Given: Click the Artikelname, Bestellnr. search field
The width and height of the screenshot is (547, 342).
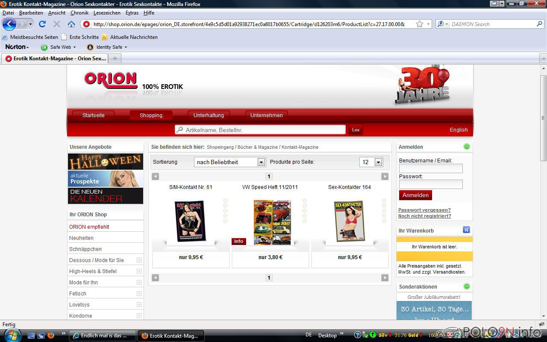Looking at the screenshot, I should pyautogui.click(x=260, y=130).
